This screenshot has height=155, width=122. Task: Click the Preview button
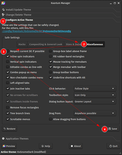pos(9,146)
